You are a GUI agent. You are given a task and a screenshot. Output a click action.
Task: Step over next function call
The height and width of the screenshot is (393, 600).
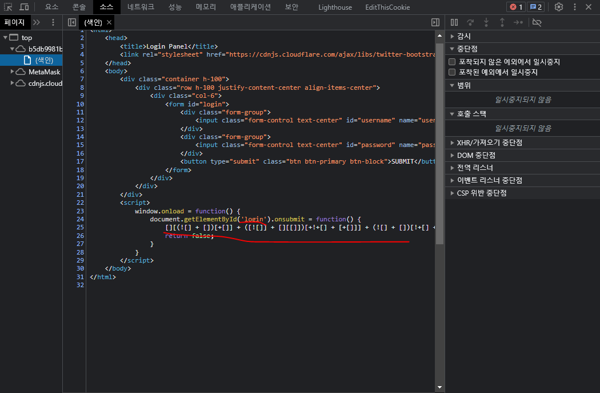pyautogui.click(x=470, y=22)
